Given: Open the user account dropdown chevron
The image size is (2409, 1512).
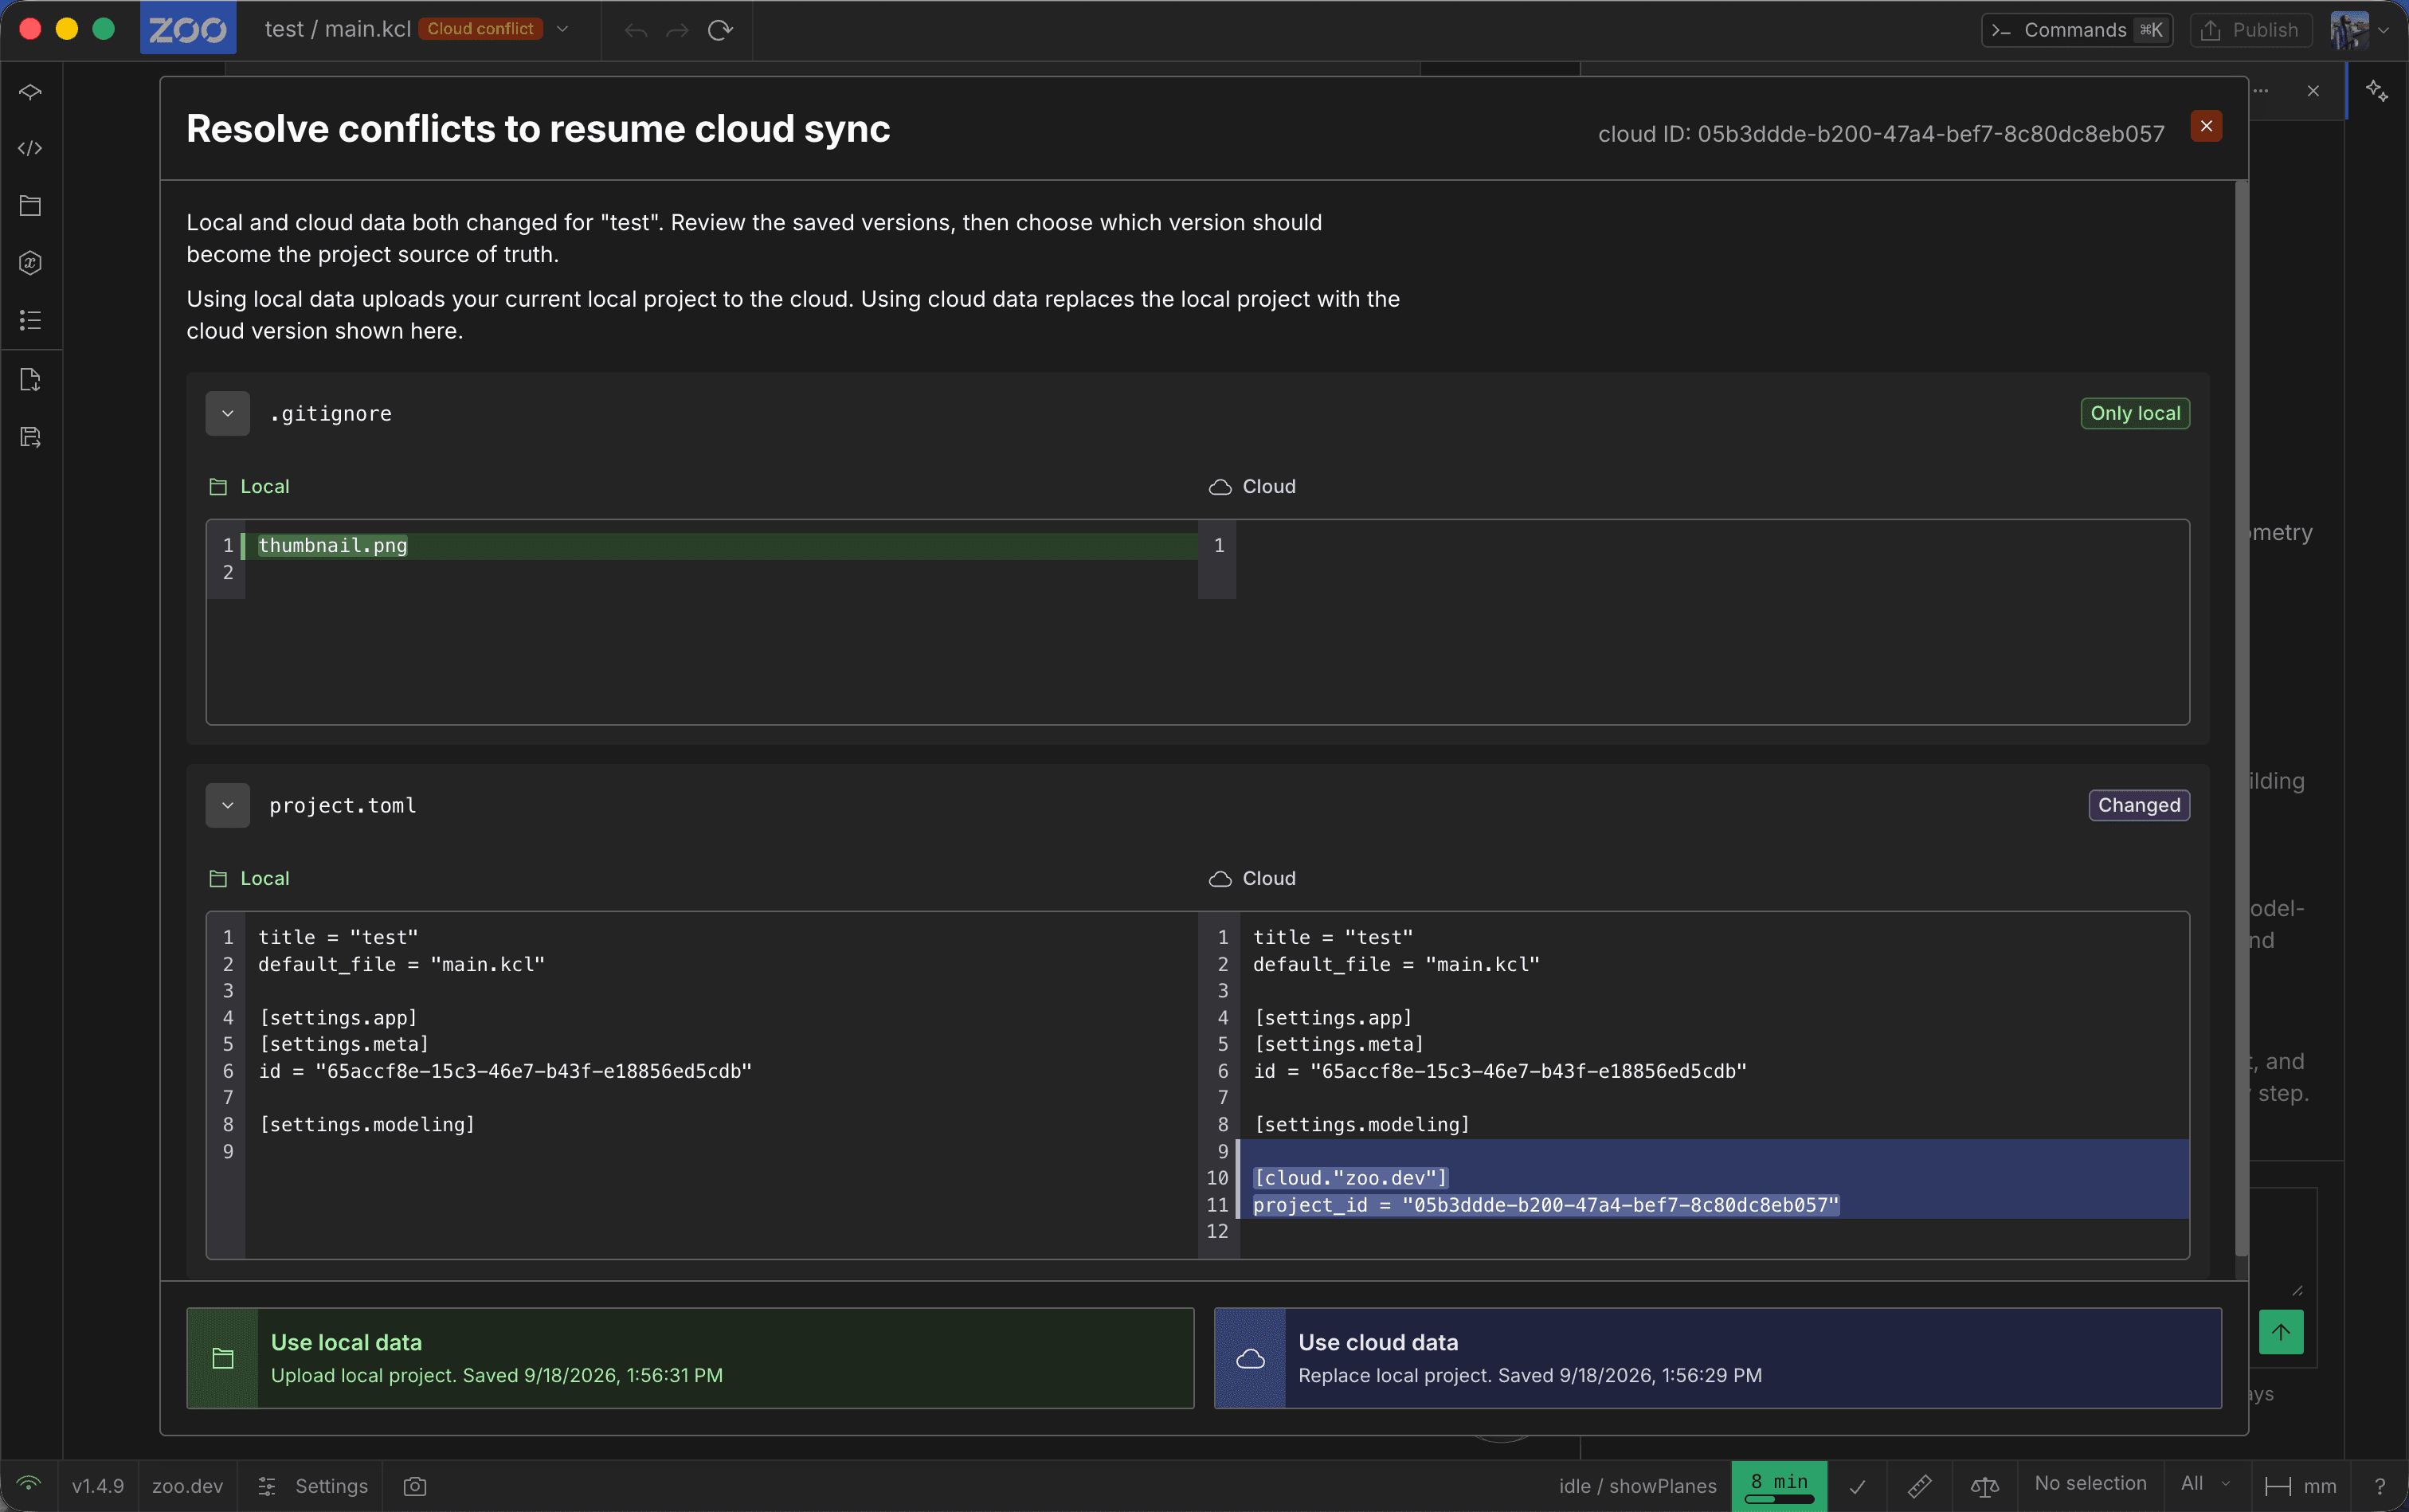Looking at the screenshot, I should (x=2384, y=30).
